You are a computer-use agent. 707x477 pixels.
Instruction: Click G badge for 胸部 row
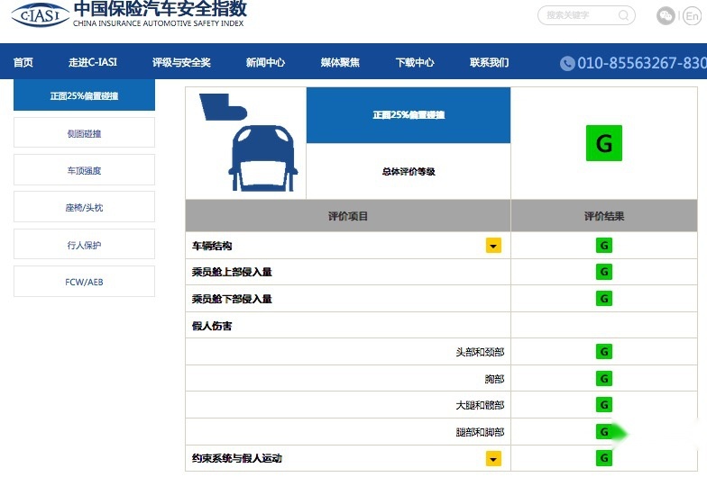pos(604,378)
